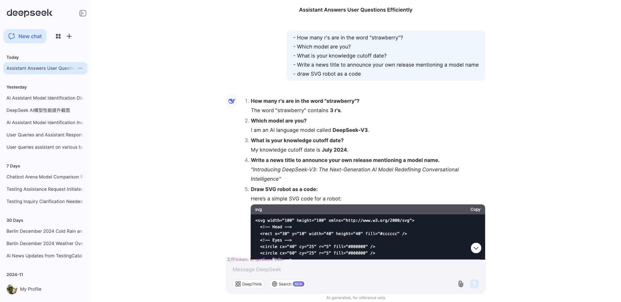621x302 pixels.
Task: Click the plus icon beside New chat
Action: click(69, 36)
